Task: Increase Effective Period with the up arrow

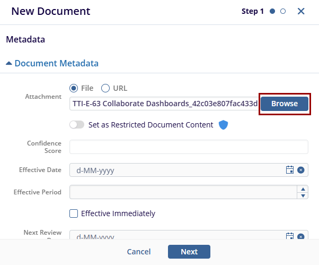Action: pos(303,189)
